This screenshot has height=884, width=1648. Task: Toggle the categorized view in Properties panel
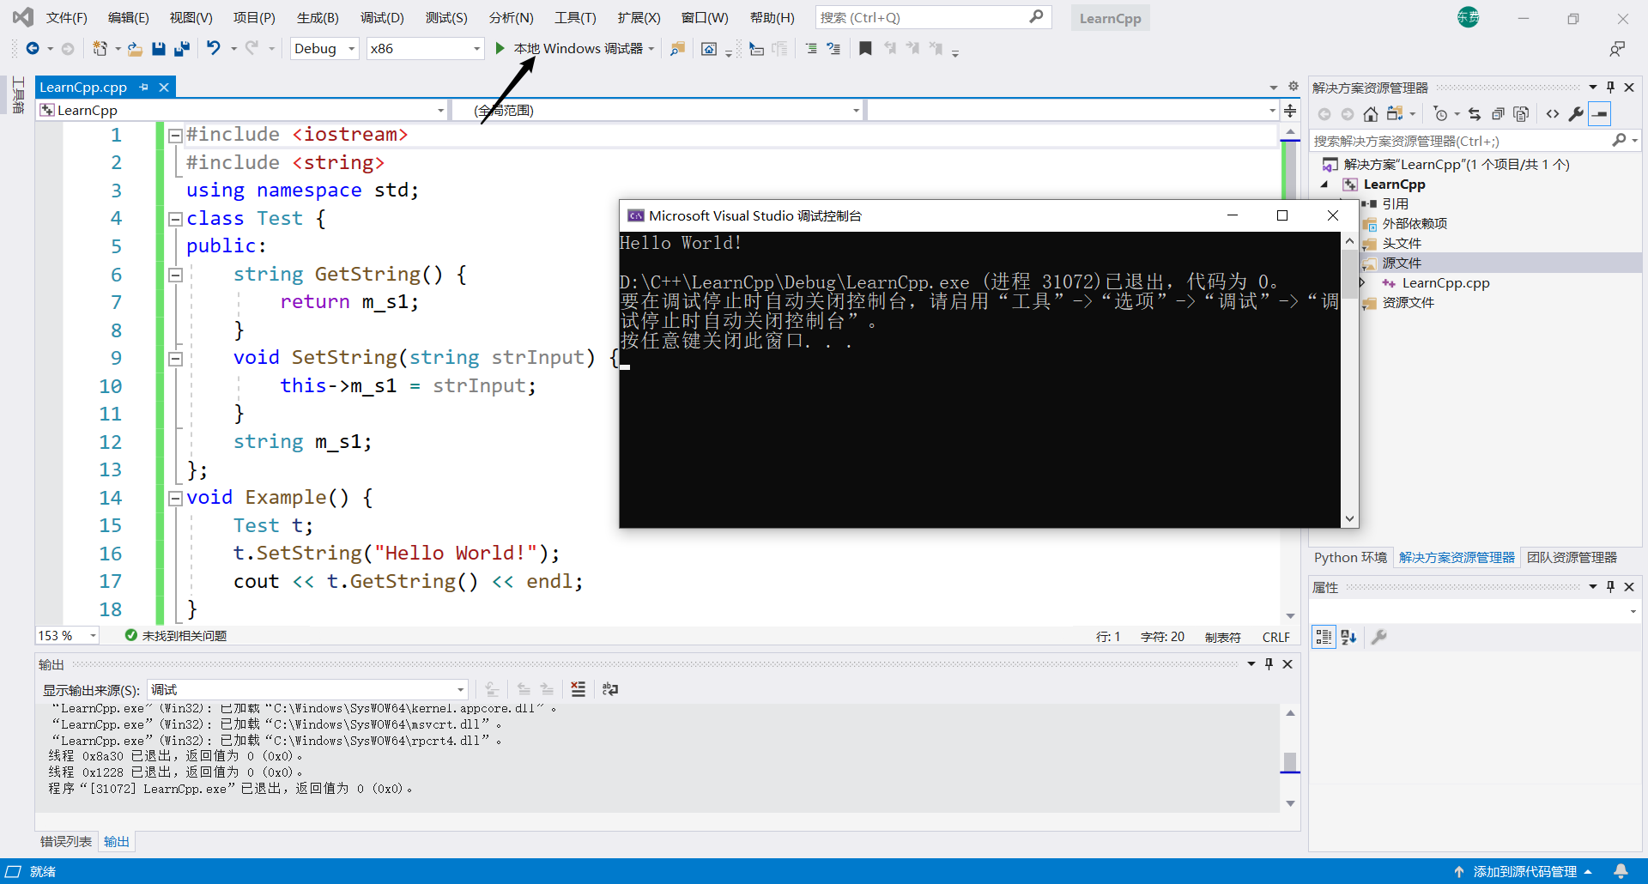[x=1324, y=637]
